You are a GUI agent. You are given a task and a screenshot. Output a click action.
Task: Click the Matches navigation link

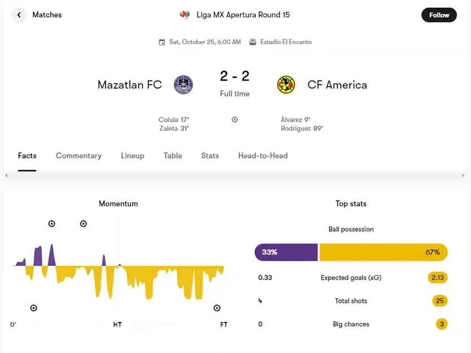(x=47, y=15)
